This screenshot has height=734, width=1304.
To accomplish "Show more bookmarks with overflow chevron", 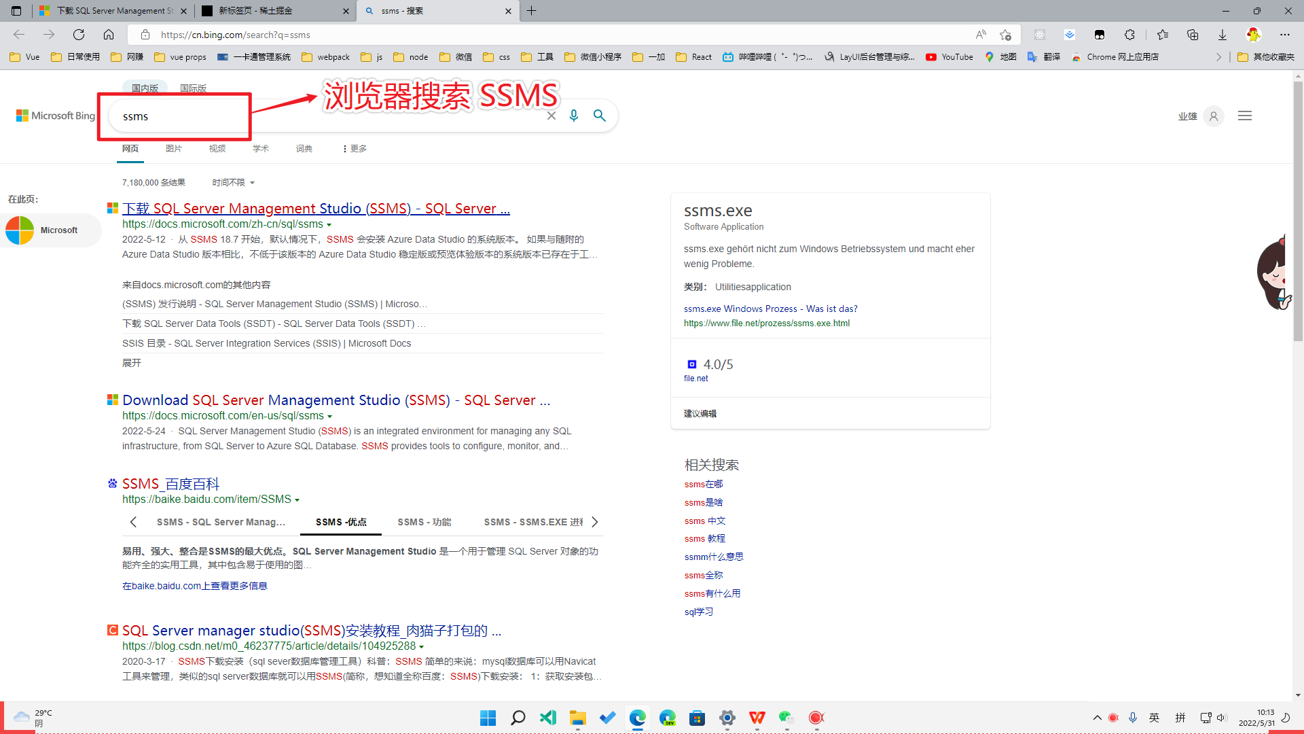I will [1218, 57].
